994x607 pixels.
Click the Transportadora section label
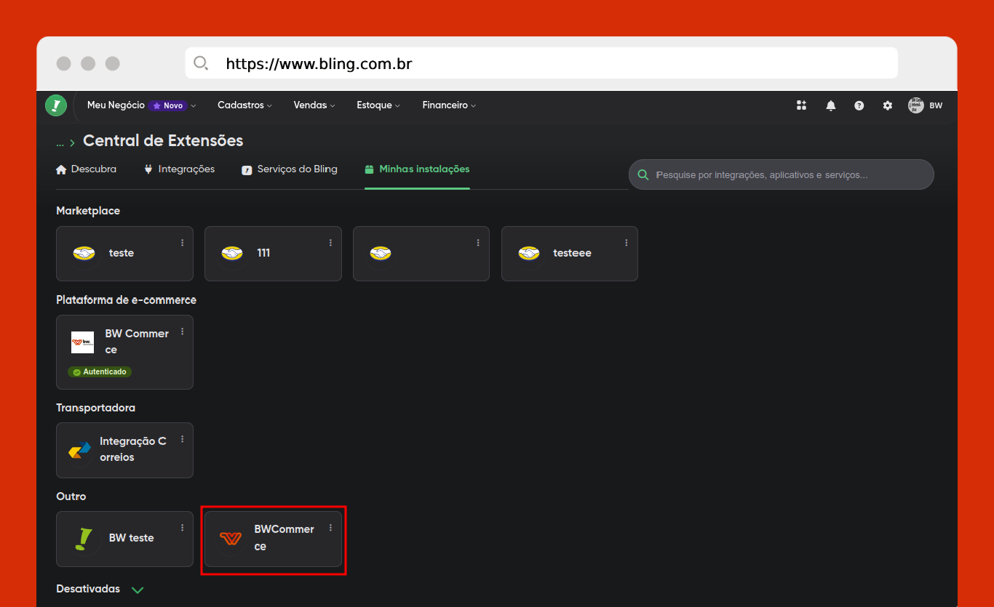(x=96, y=408)
